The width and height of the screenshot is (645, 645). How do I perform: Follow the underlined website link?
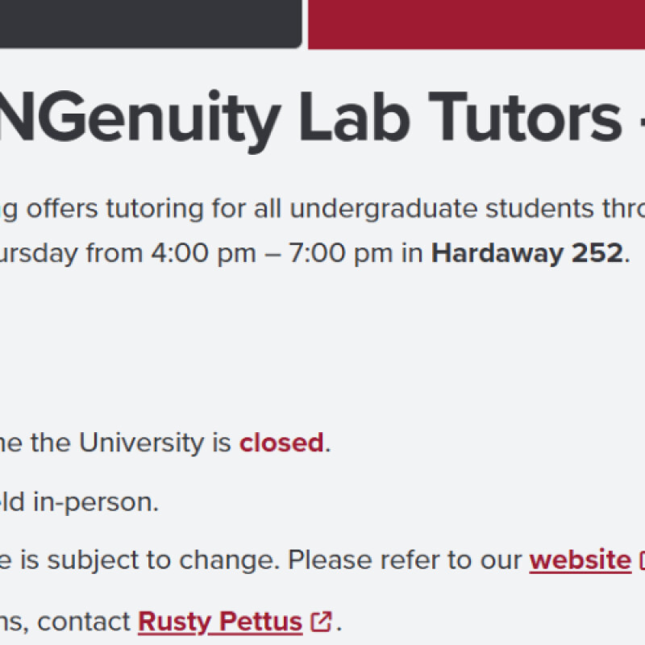(580, 560)
